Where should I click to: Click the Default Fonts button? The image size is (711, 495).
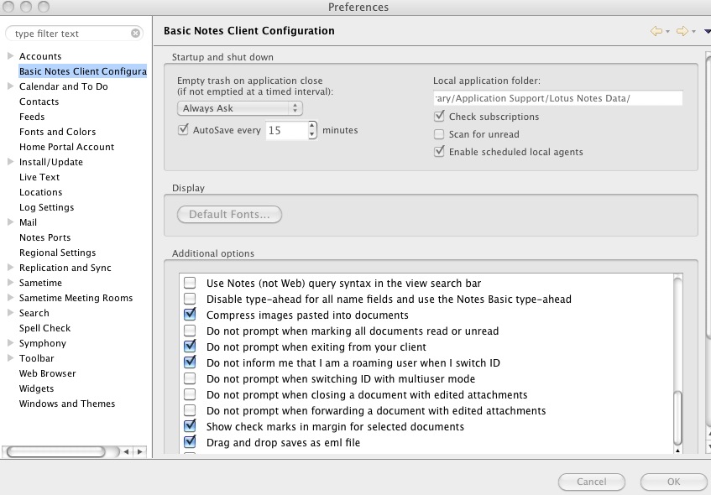pos(229,214)
